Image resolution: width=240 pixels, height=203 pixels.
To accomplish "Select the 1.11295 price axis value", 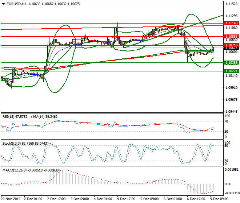I will click(x=232, y=16).
